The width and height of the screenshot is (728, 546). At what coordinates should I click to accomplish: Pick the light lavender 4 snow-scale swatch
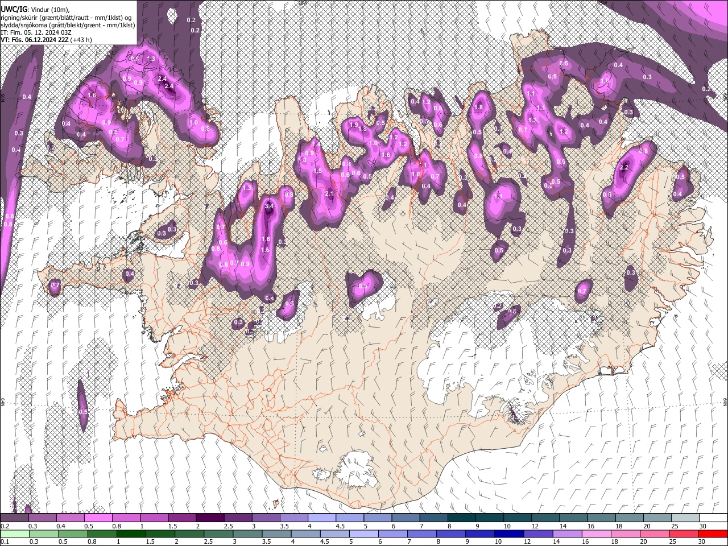[x=321, y=518]
